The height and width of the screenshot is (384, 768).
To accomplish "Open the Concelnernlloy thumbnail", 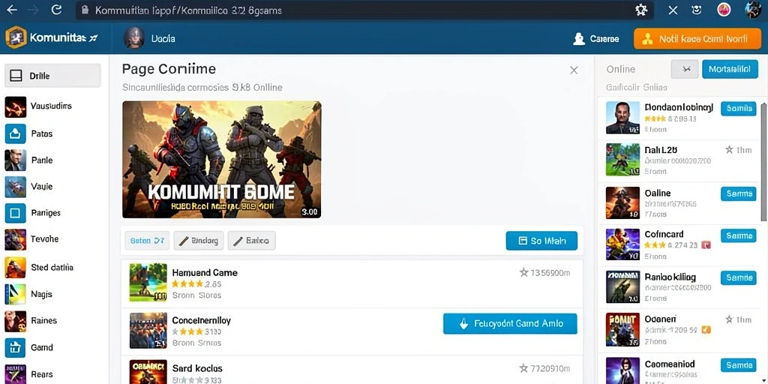I will pos(148,330).
